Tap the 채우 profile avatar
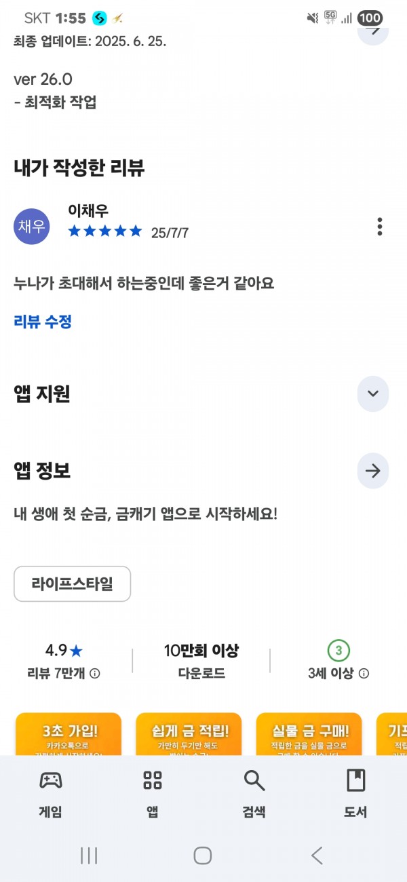Screen dimensions: 407x882 (x=32, y=227)
